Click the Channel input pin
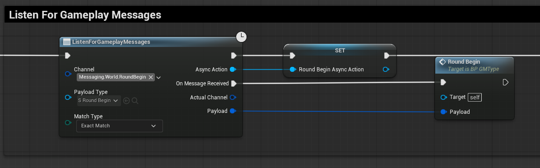 pyautogui.click(x=68, y=74)
